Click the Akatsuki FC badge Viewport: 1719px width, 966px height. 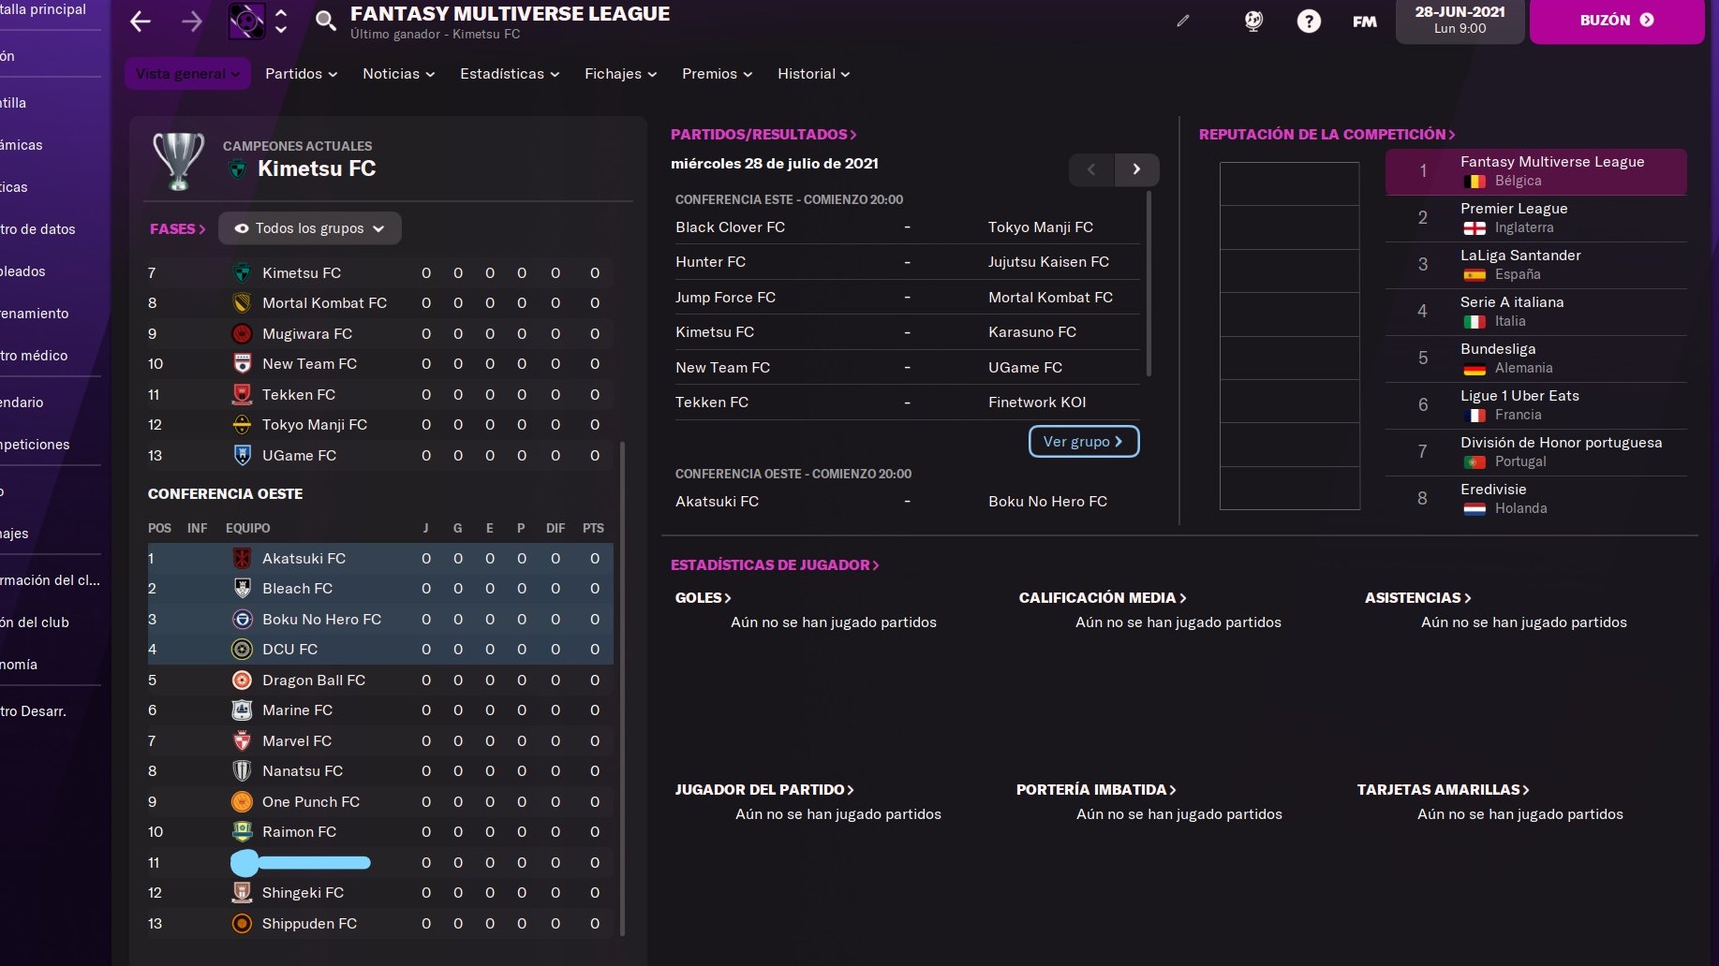242,559
